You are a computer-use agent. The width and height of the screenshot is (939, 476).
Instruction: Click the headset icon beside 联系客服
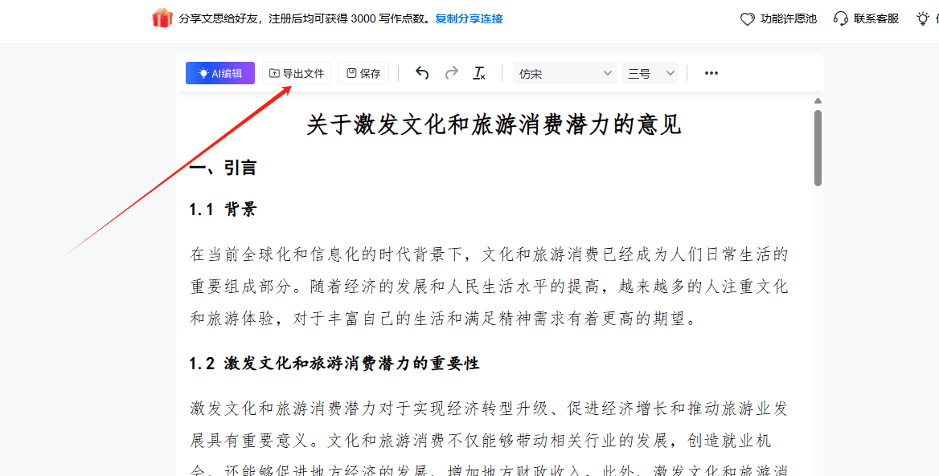tap(841, 18)
